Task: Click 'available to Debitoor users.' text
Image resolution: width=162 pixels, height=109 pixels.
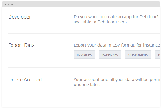Action: coord(101,22)
